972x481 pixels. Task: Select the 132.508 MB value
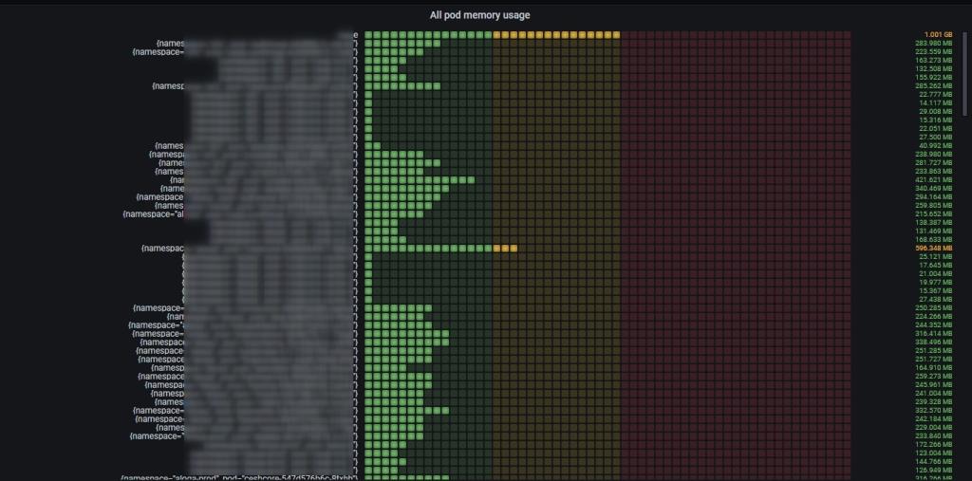[x=934, y=69]
